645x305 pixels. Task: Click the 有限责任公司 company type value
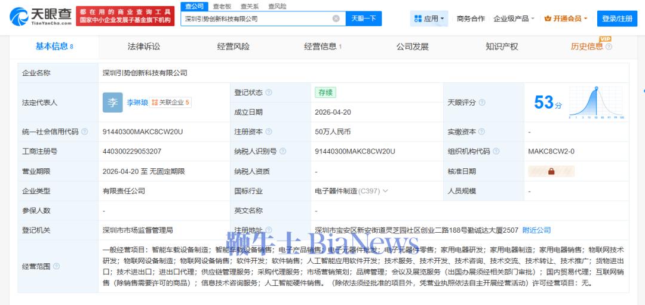(124, 191)
